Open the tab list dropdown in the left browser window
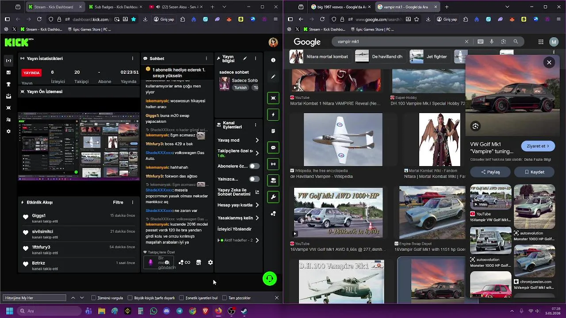Image resolution: width=566 pixels, height=318 pixels. [224, 7]
